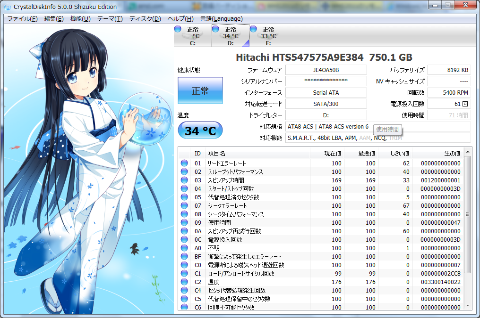480x318 pixels.
Task: Click the 現在値 column header
Action: [327, 153]
